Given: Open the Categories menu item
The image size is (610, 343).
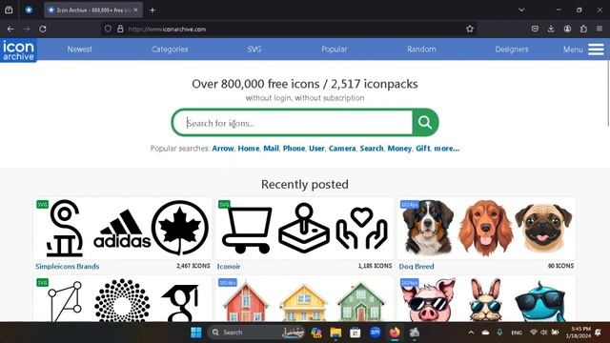Looking at the screenshot, I should coord(170,50).
